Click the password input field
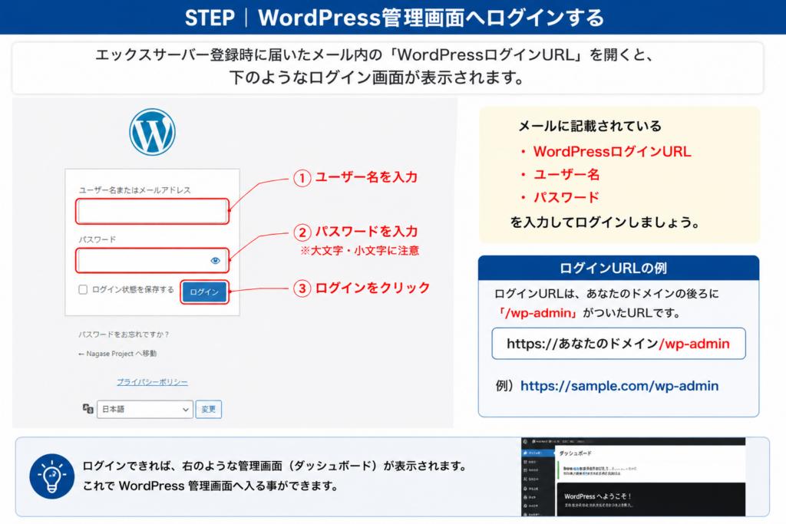The height and width of the screenshot is (524, 786). [x=153, y=261]
